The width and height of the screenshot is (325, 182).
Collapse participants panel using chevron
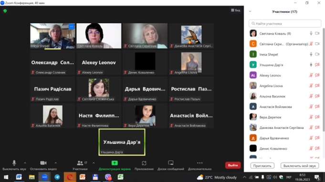tap(250, 11)
